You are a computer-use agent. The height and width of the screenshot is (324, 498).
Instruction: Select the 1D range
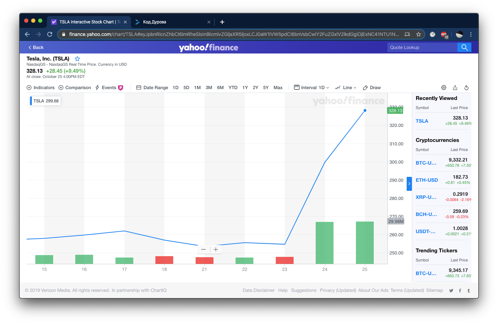[x=176, y=88]
